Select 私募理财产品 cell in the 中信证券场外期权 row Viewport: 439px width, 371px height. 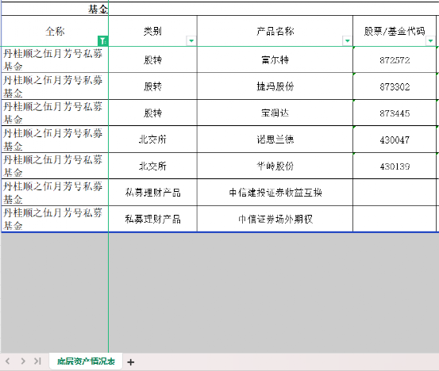(x=152, y=219)
